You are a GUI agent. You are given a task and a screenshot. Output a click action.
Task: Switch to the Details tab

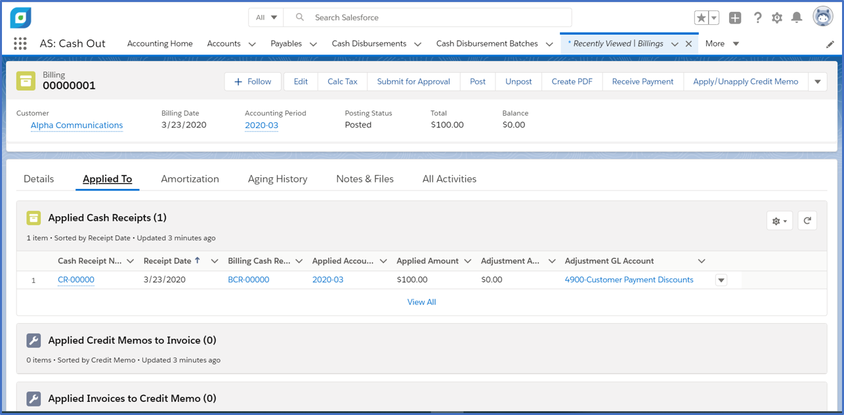click(39, 179)
